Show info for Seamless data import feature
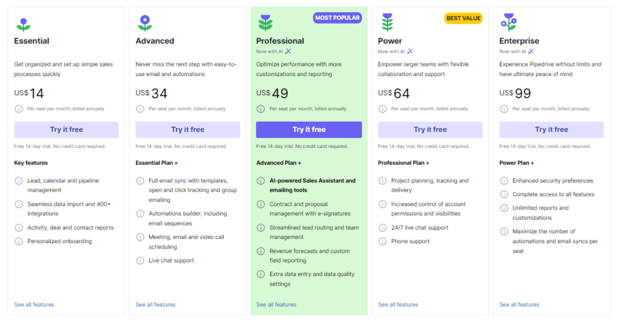 click(x=19, y=205)
